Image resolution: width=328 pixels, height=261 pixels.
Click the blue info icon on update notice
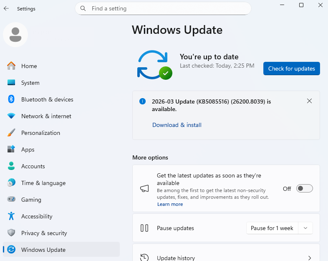[142, 101]
